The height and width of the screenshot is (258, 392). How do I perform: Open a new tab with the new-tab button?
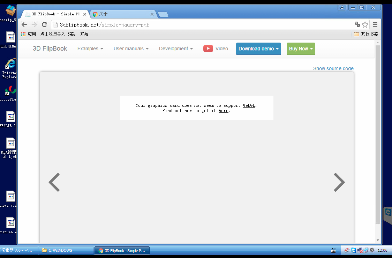click(163, 15)
